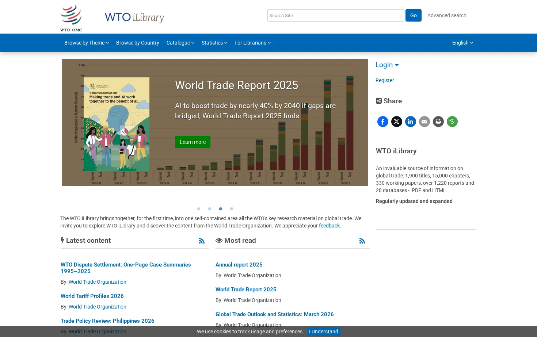Open Browse by Country page
Screen dimensions: 537x337
click(138, 43)
